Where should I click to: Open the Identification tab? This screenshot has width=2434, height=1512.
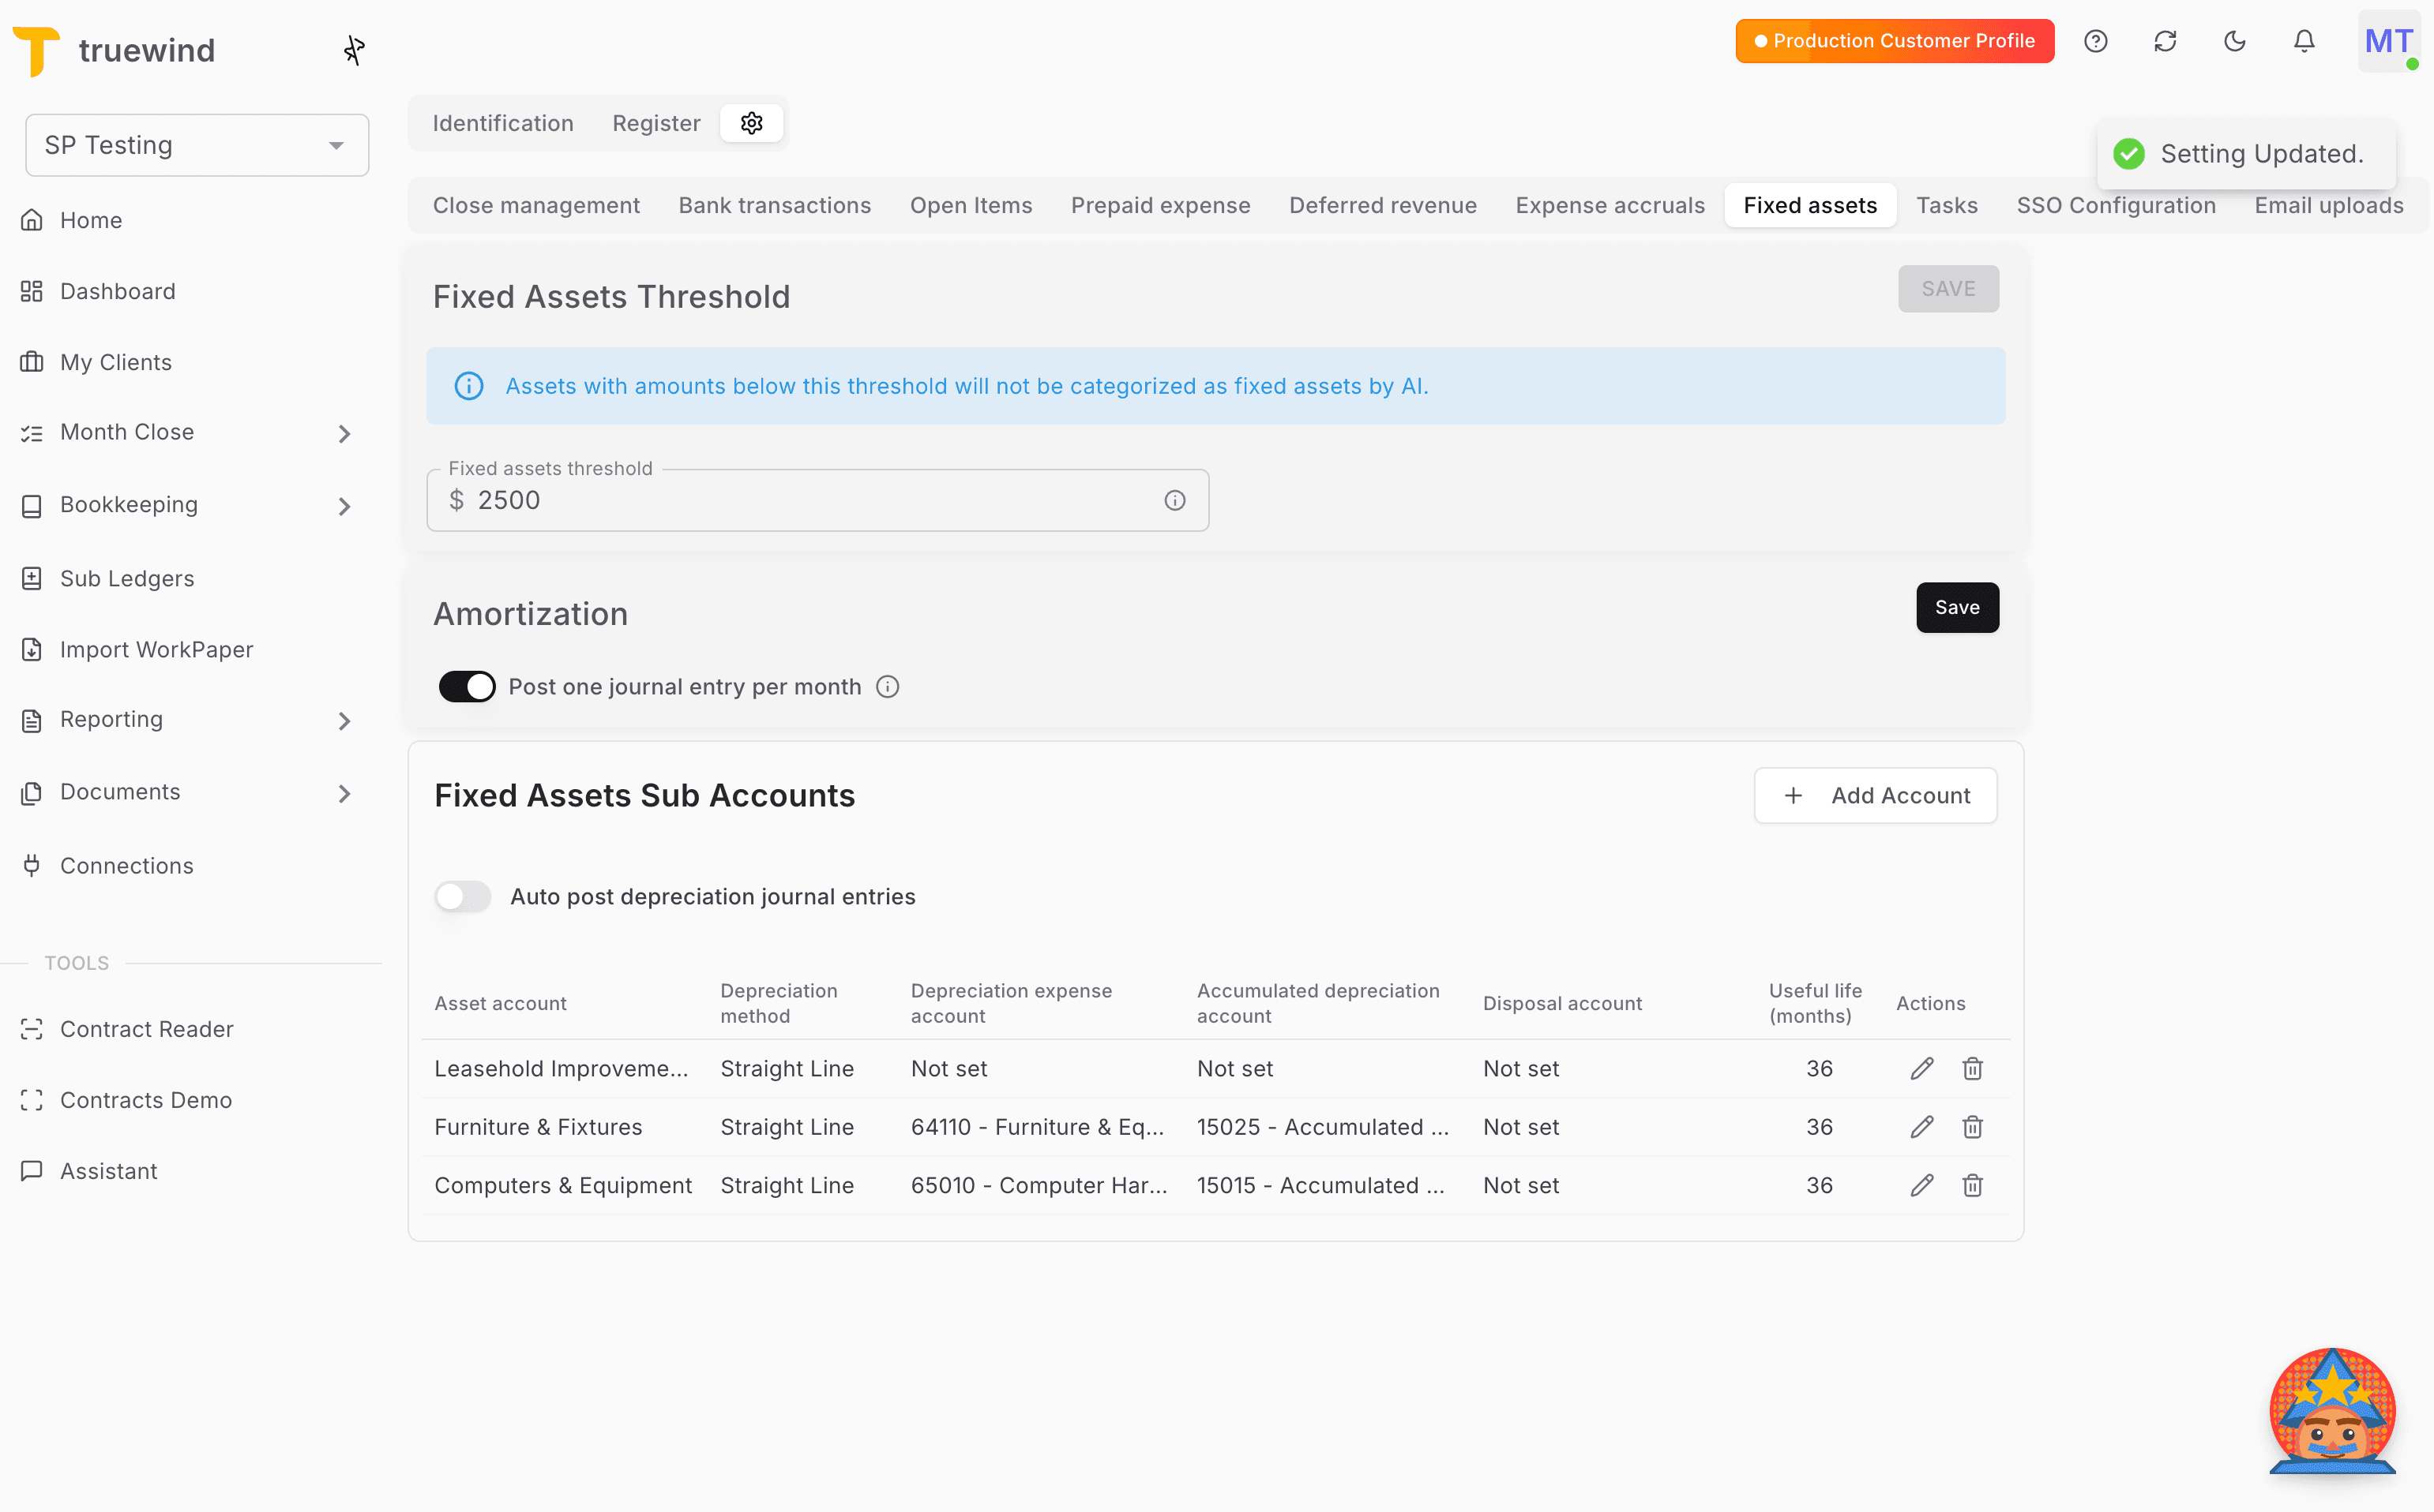tap(503, 123)
